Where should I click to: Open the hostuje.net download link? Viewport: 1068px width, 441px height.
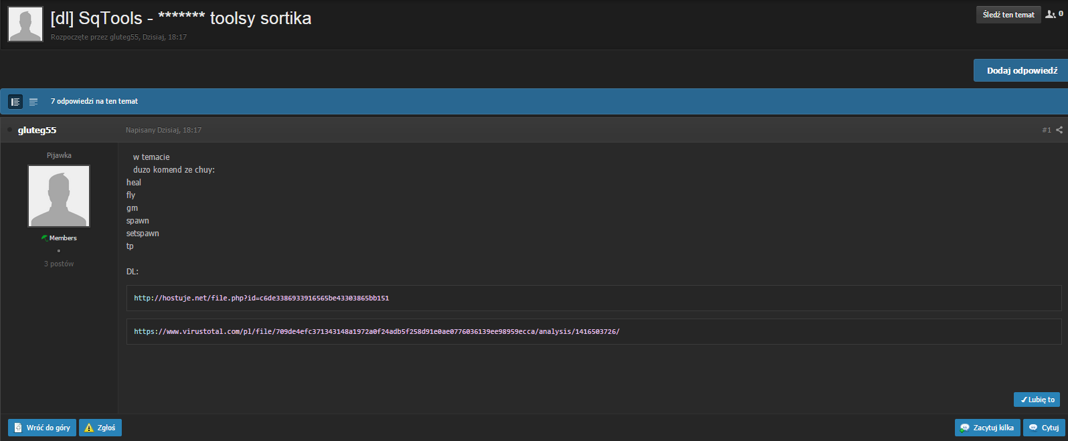[x=262, y=298]
